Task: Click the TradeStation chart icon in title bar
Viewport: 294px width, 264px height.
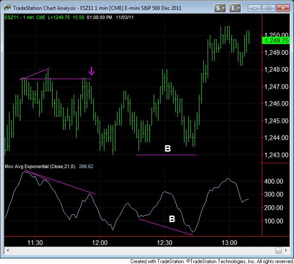Action: coord(7,8)
